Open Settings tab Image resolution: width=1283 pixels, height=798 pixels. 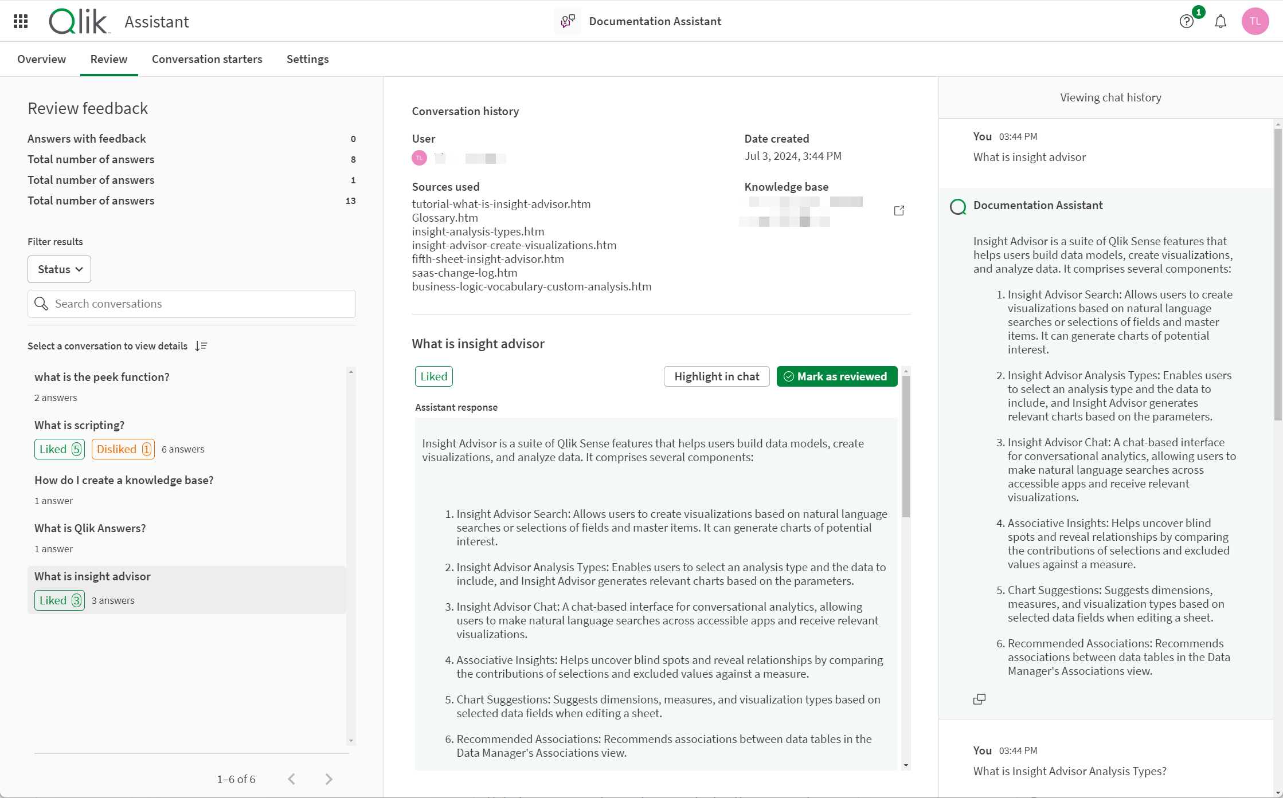pos(308,59)
